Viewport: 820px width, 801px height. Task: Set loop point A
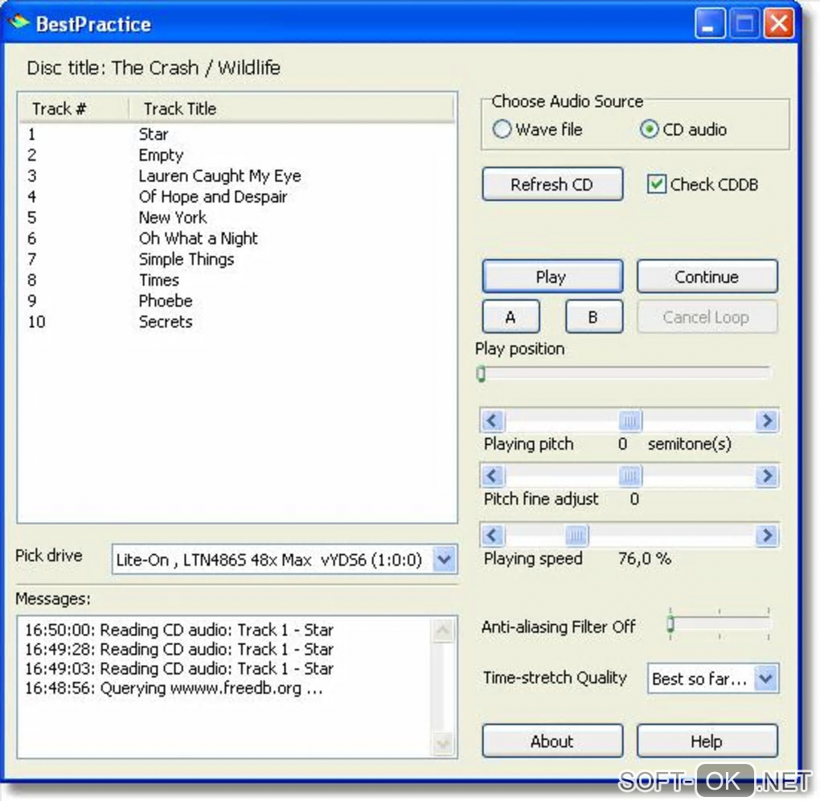[x=510, y=317]
